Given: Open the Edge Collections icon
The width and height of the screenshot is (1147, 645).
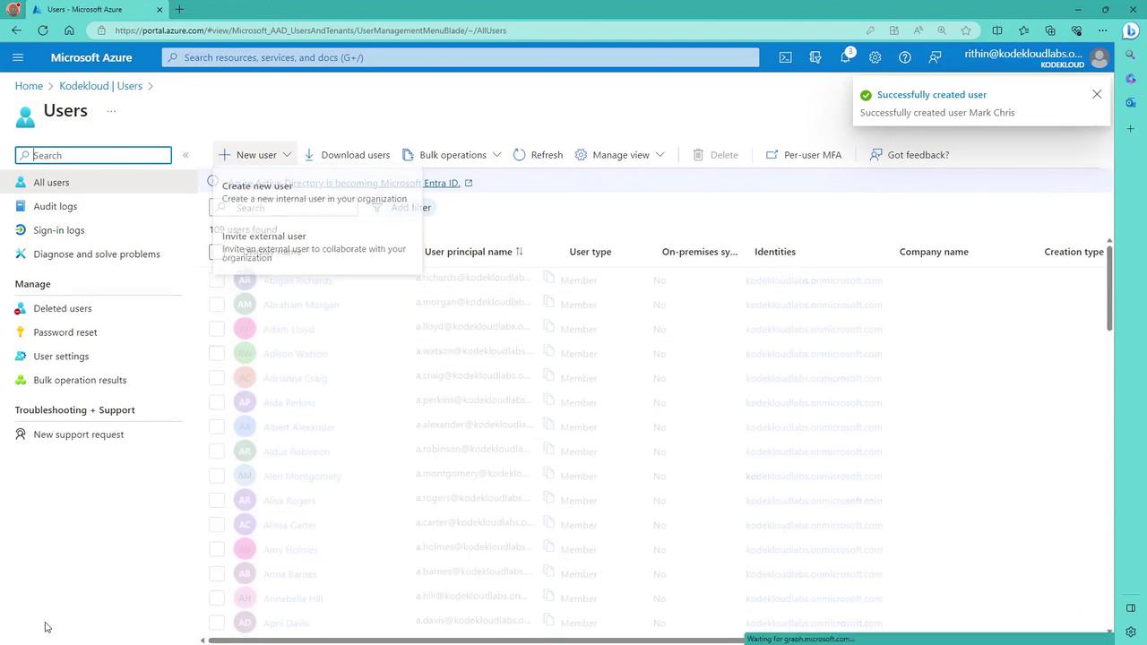Looking at the screenshot, I should click(x=1050, y=30).
